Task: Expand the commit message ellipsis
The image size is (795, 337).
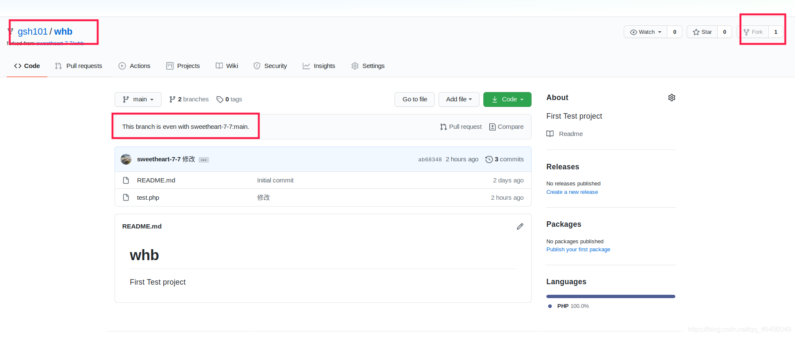Action: click(204, 160)
